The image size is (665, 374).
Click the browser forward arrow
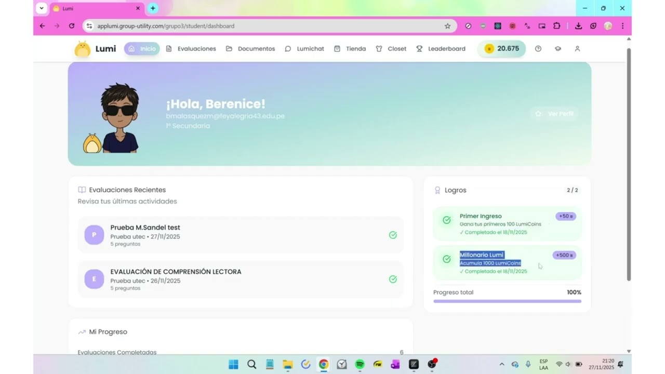tap(57, 26)
